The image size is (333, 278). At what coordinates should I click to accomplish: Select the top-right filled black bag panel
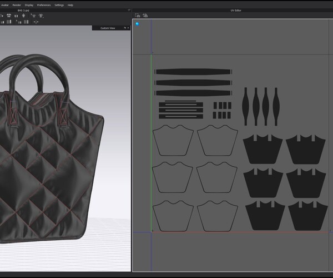[306, 149]
